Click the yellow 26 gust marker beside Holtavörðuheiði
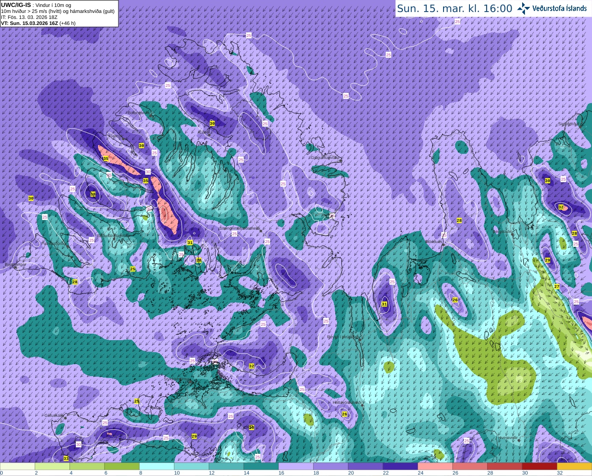592x476 pixels. pyautogui.click(x=345, y=414)
